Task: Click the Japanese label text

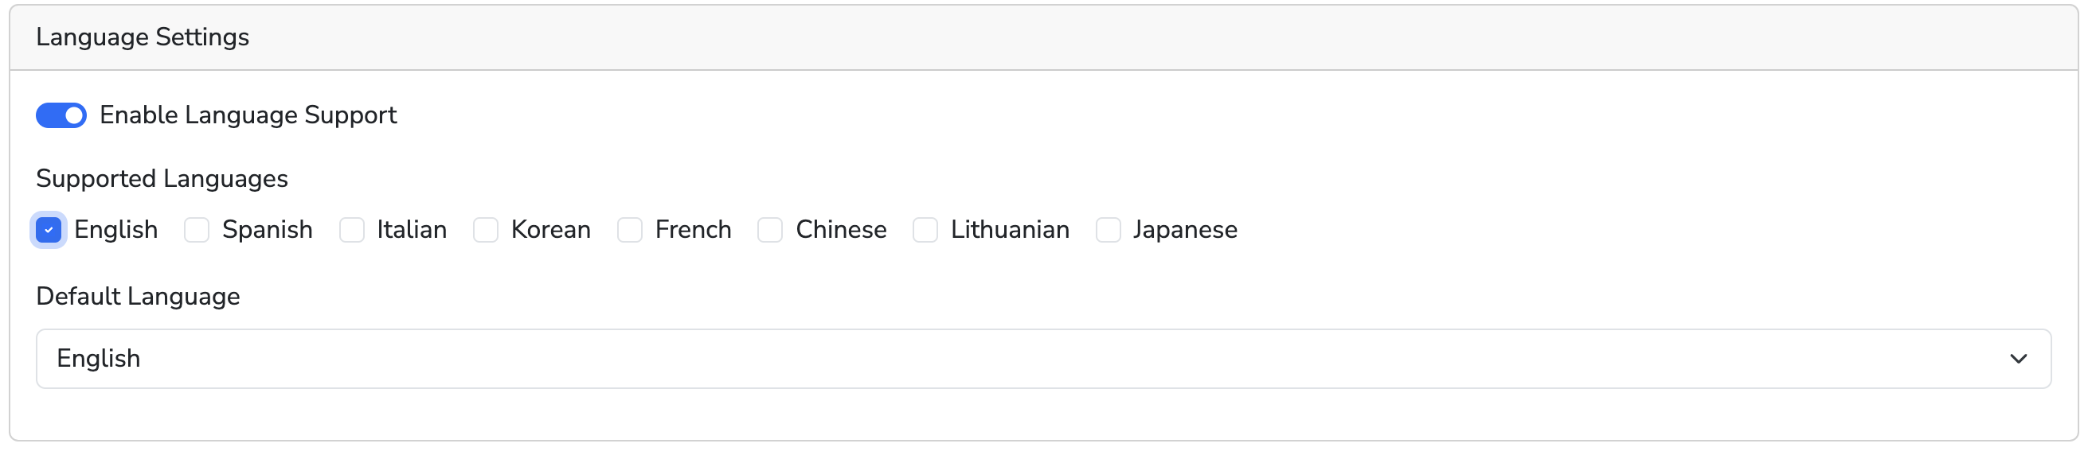Action: 1185,231
